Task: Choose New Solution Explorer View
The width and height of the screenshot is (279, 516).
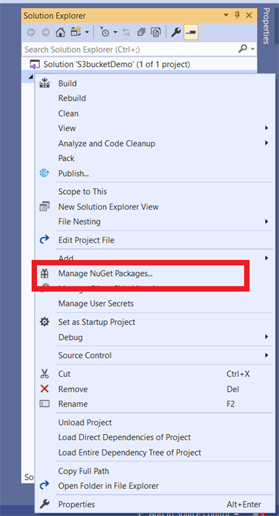Action: click(109, 207)
